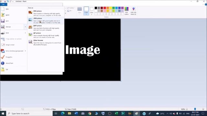
Task: Save as JPEG picture
Action: (46, 21)
